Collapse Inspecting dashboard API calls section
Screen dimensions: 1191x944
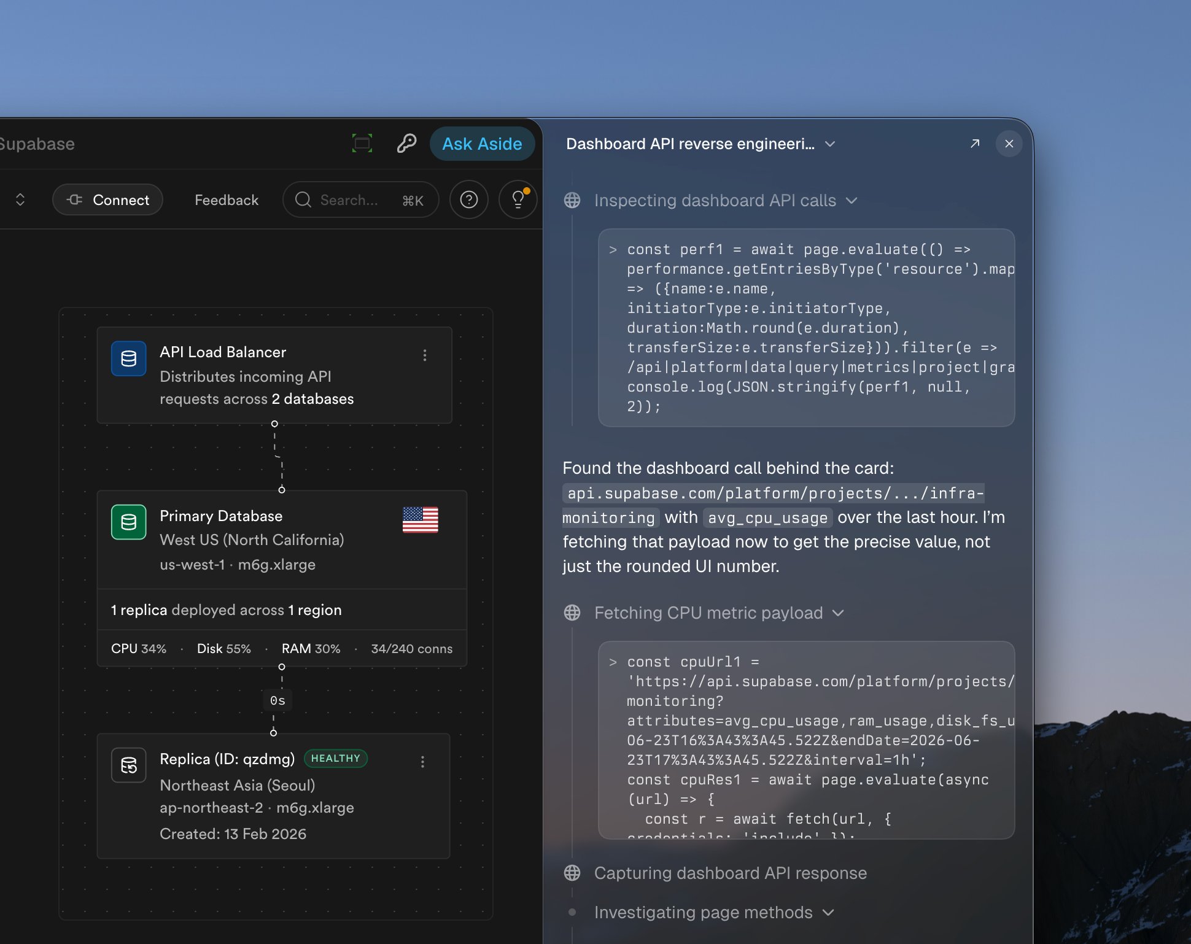(x=852, y=201)
